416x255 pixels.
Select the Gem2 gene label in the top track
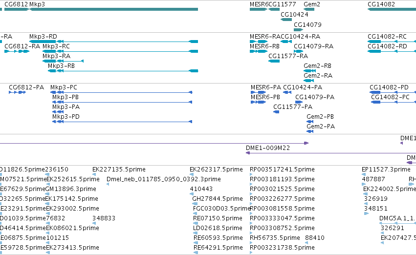click(x=312, y=4)
